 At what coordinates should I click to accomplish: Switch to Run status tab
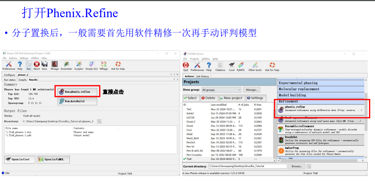click(10, 80)
